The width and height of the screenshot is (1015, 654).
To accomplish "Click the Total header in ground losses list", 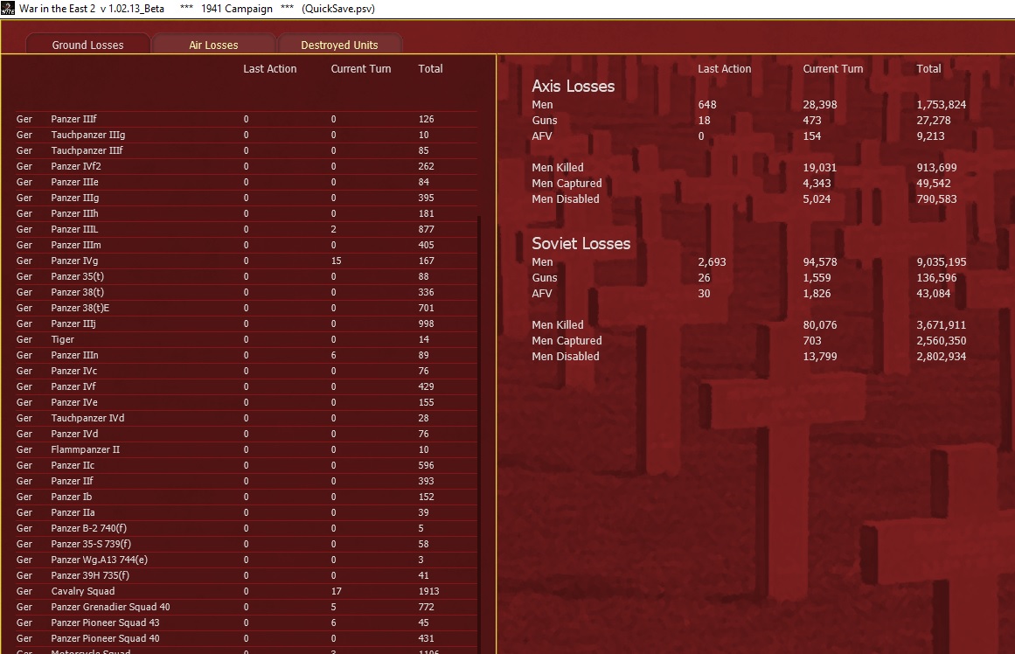I will (x=430, y=69).
